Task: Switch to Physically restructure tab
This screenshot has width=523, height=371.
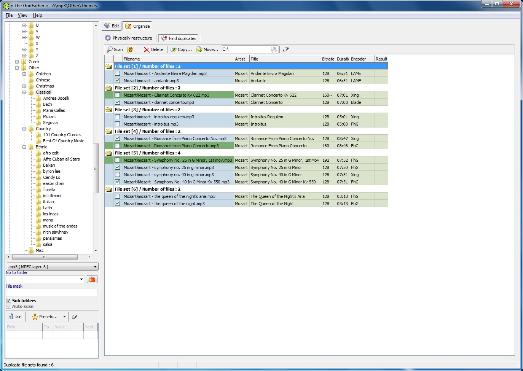Action: pyautogui.click(x=128, y=38)
